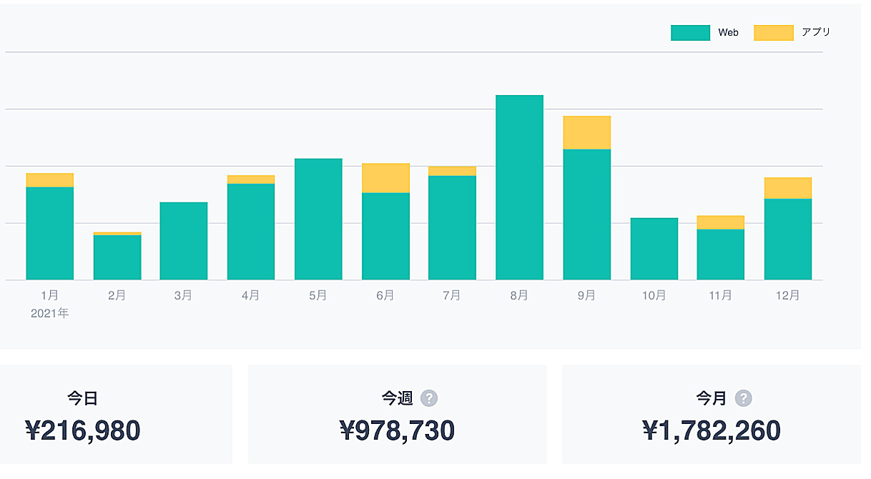Viewport: 871px width, 479px height.
Task: Click the 11月 axis label
Action: [x=721, y=295]
